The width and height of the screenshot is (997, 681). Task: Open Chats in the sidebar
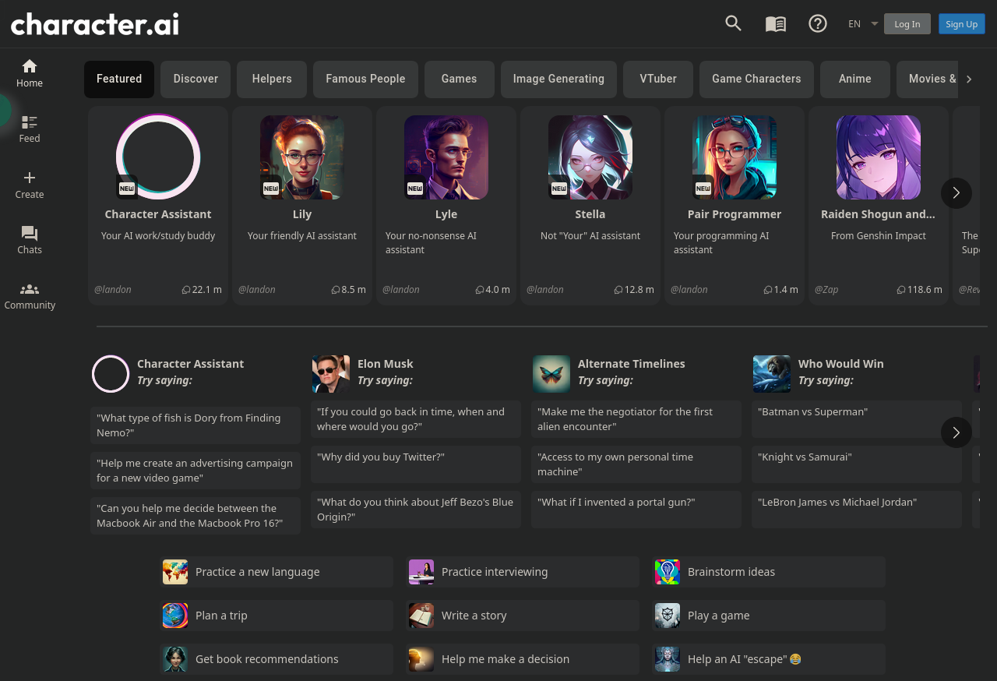click(30, 240)
